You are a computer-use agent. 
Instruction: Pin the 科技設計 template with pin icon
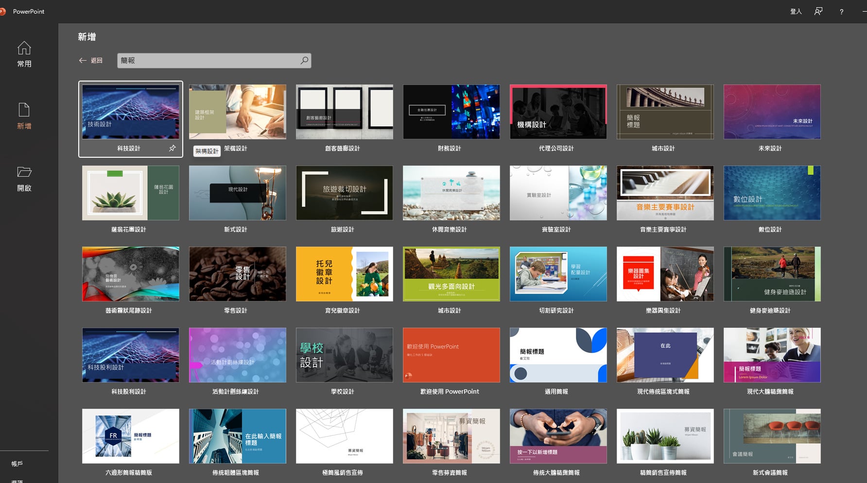pyautogui.click(x=172, y=148)
